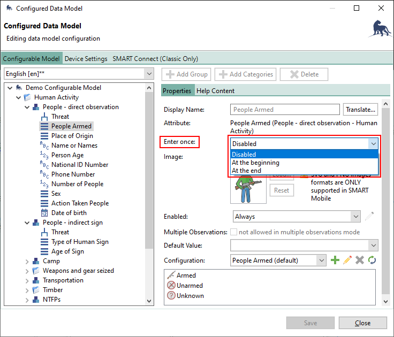Click the pencil icon beside Enabled dropdown
394x337 pixels.
(369, 217)
